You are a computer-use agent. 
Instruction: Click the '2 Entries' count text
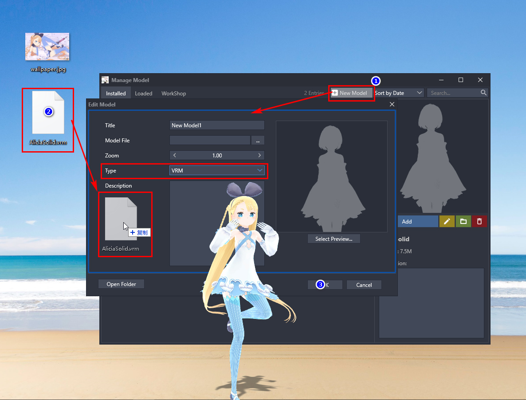tap(314, 93)
